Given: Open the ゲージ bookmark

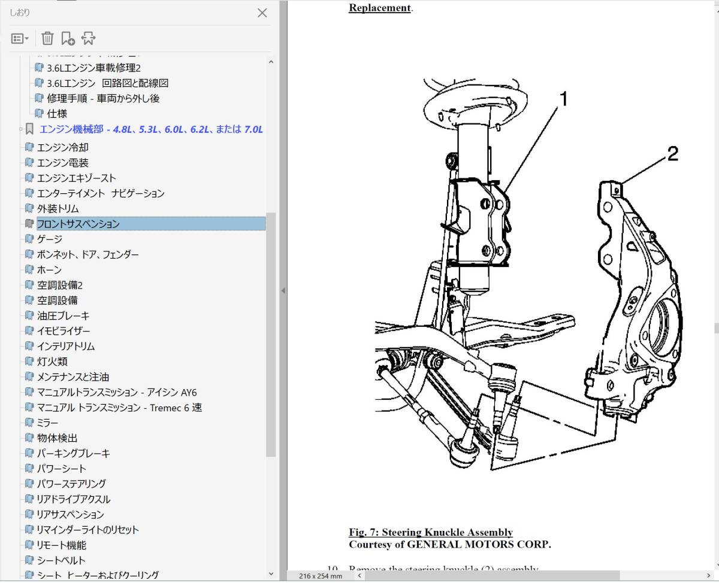Looking at the screenshot, I should [x=49, y=239].
